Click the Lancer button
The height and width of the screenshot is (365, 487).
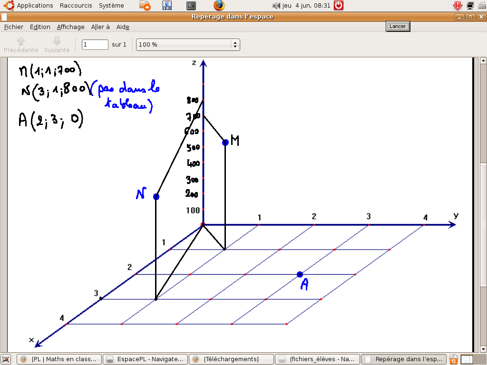[x=398, y=27]
